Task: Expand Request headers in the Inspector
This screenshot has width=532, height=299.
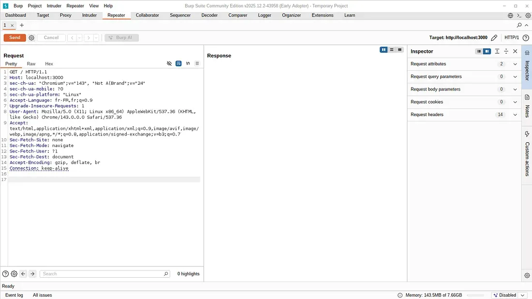Action: [515, 115]
